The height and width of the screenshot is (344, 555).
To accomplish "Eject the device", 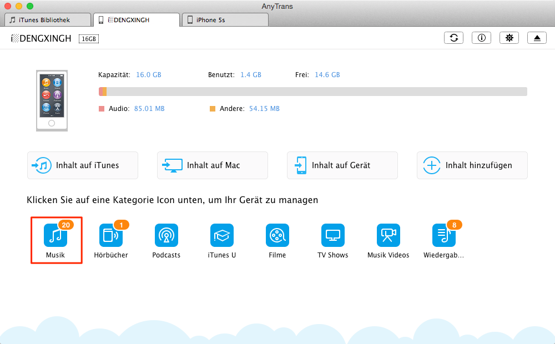I will click(537, 38).
